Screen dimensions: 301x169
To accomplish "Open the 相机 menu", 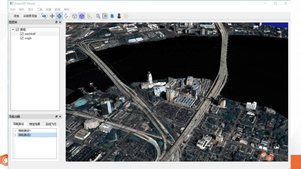I will pos(22,10).
